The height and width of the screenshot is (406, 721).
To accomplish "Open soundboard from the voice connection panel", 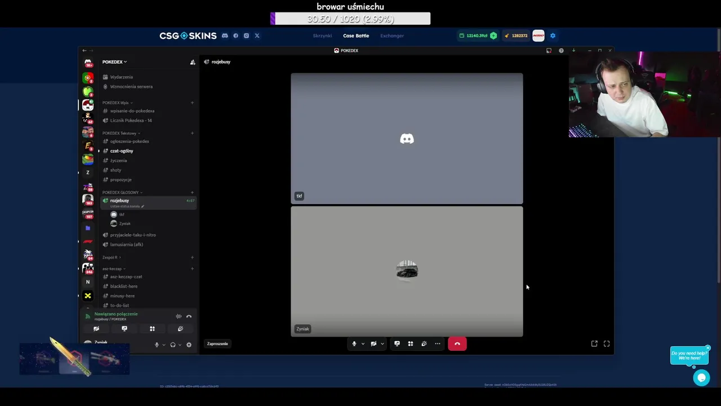I will click(x=180, y=329).
